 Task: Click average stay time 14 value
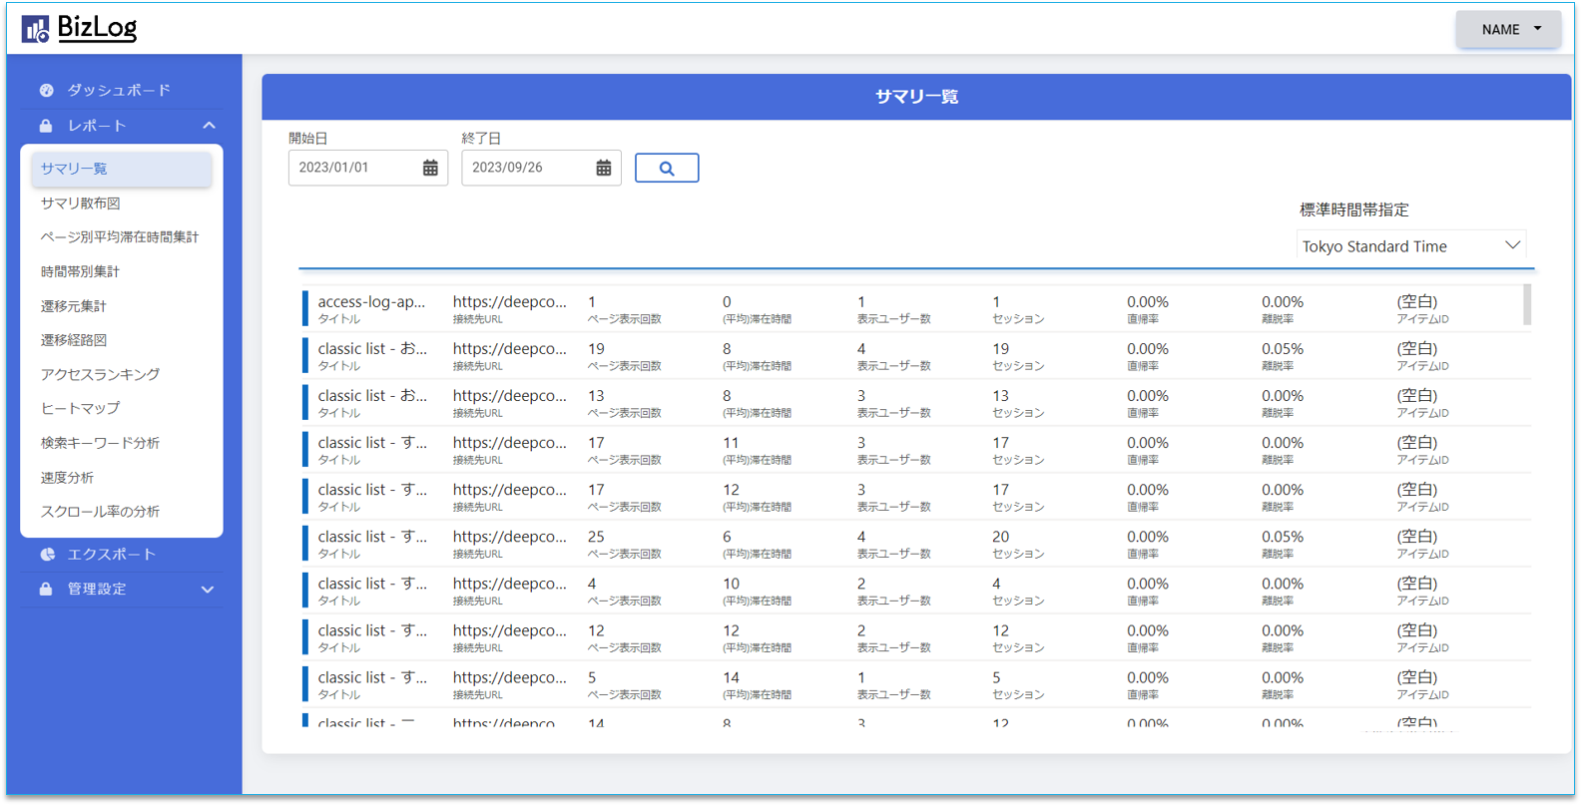[731, 677]
